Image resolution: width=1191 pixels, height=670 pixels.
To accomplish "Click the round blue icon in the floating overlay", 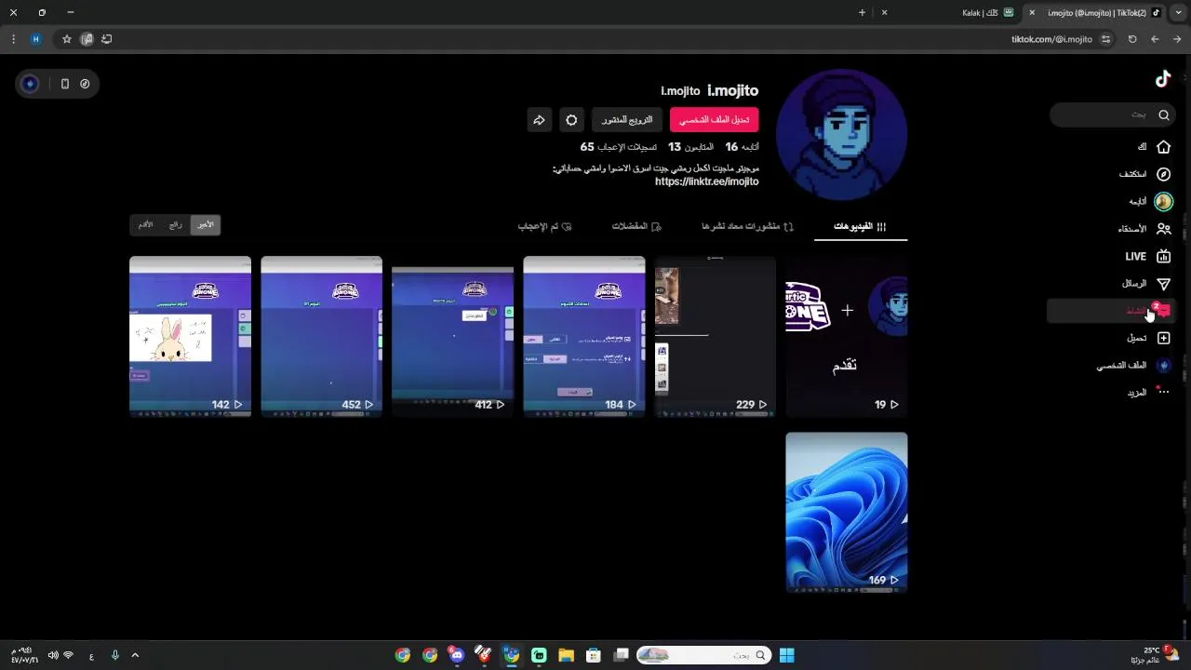I will [x=31, y=84].
